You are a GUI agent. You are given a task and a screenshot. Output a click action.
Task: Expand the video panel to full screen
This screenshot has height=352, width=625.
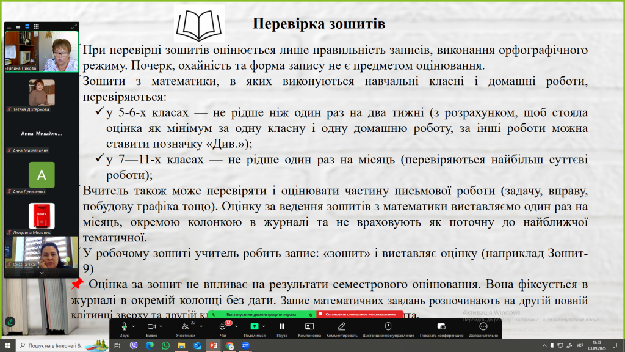[x=74, y=27]
